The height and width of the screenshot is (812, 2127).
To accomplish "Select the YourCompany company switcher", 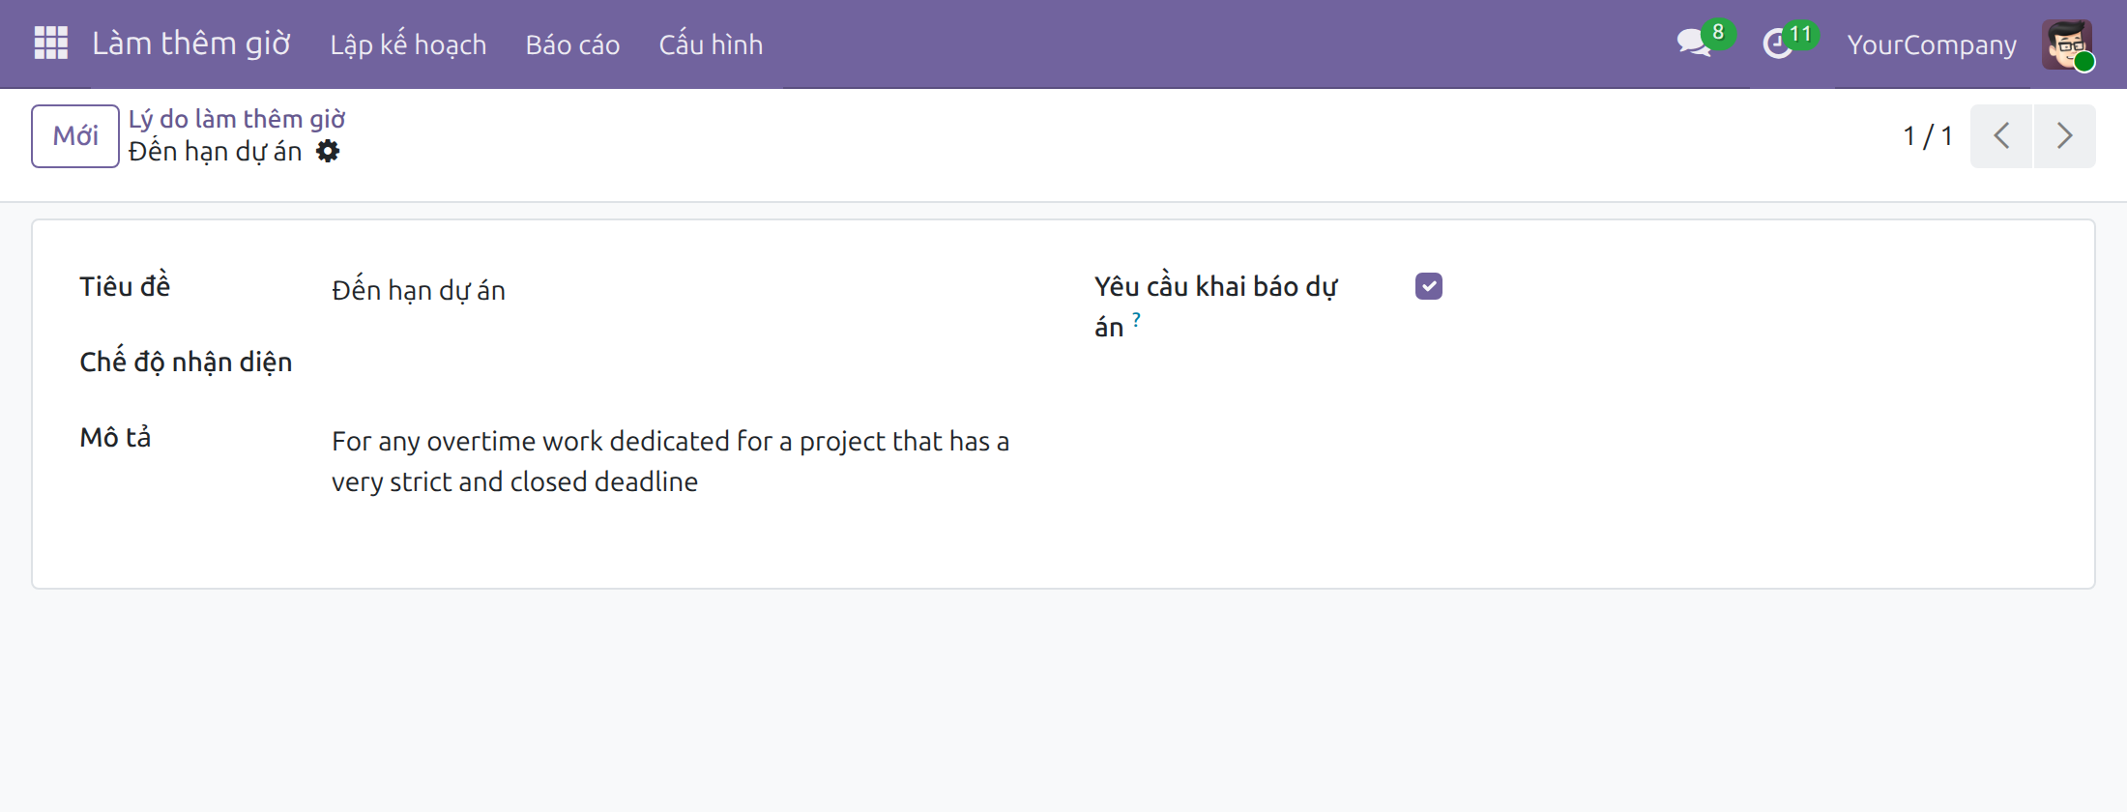I will point(1932,44).
